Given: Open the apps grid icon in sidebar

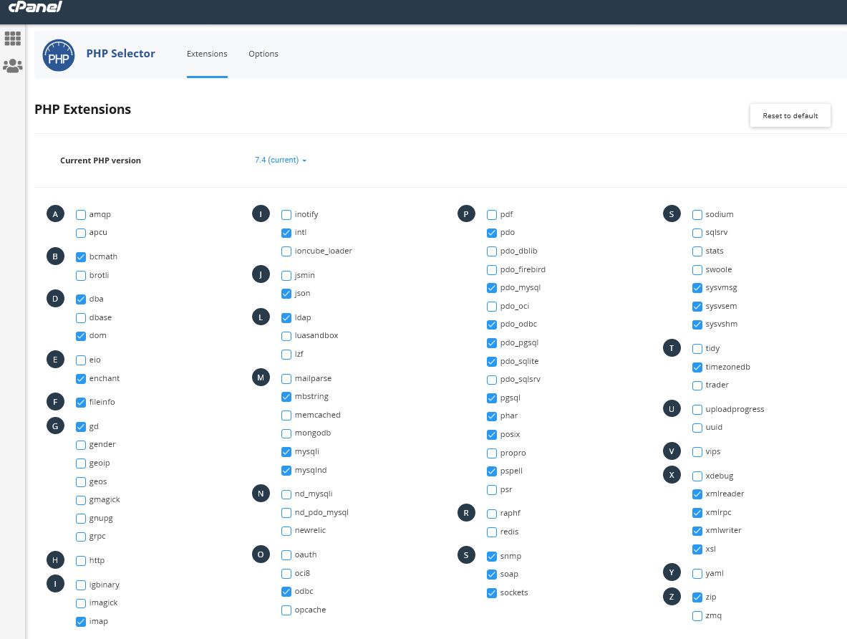Looking at the screenshot, I should tap(12, 39).
